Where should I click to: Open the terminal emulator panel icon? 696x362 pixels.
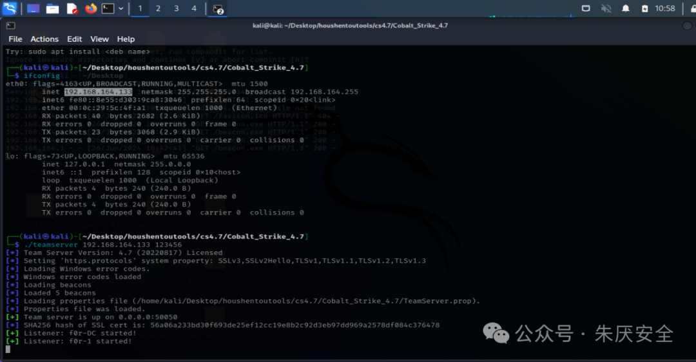[108, 8]
